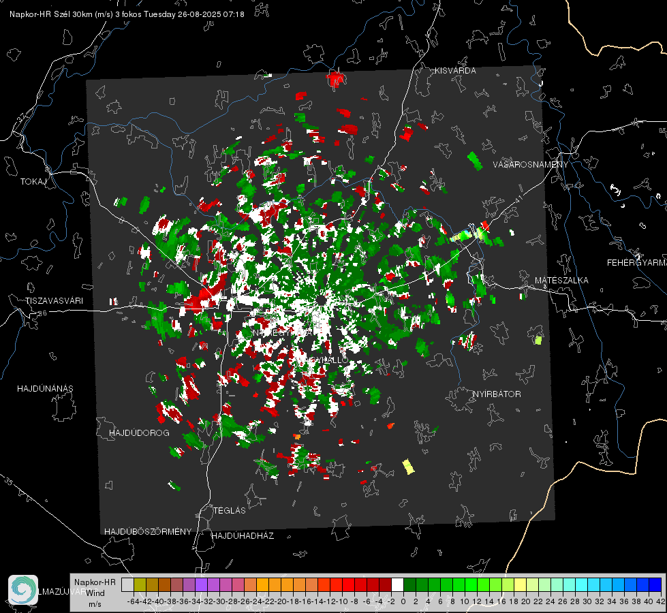Viewport: 667px width, 613px height.
Task: Pick the violet swatch above the -34 value
Action: click(x=201, y=584)
